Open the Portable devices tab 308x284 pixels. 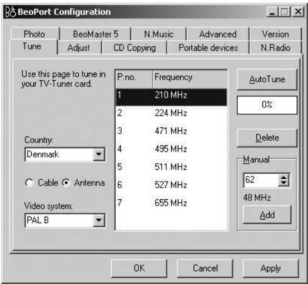(x=208, y=48)
